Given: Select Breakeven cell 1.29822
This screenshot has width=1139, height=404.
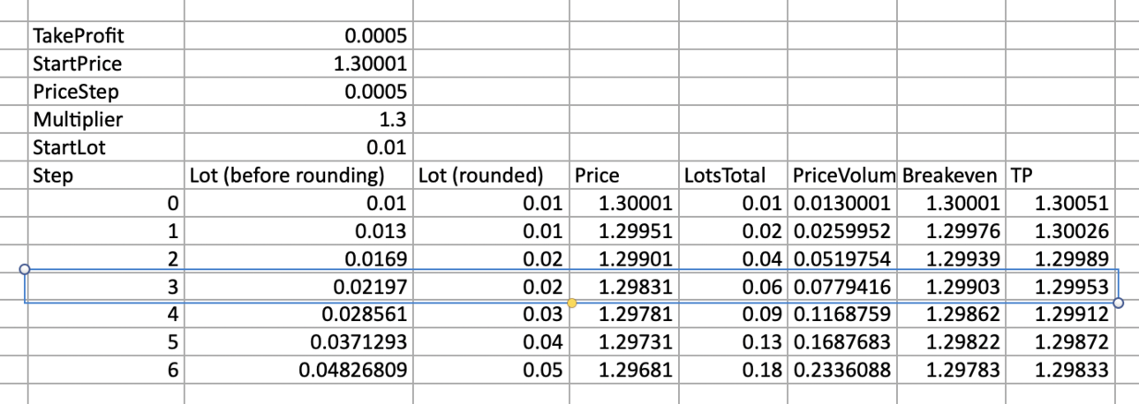Looking at the screenshot, I should click(x=952, y=341).
